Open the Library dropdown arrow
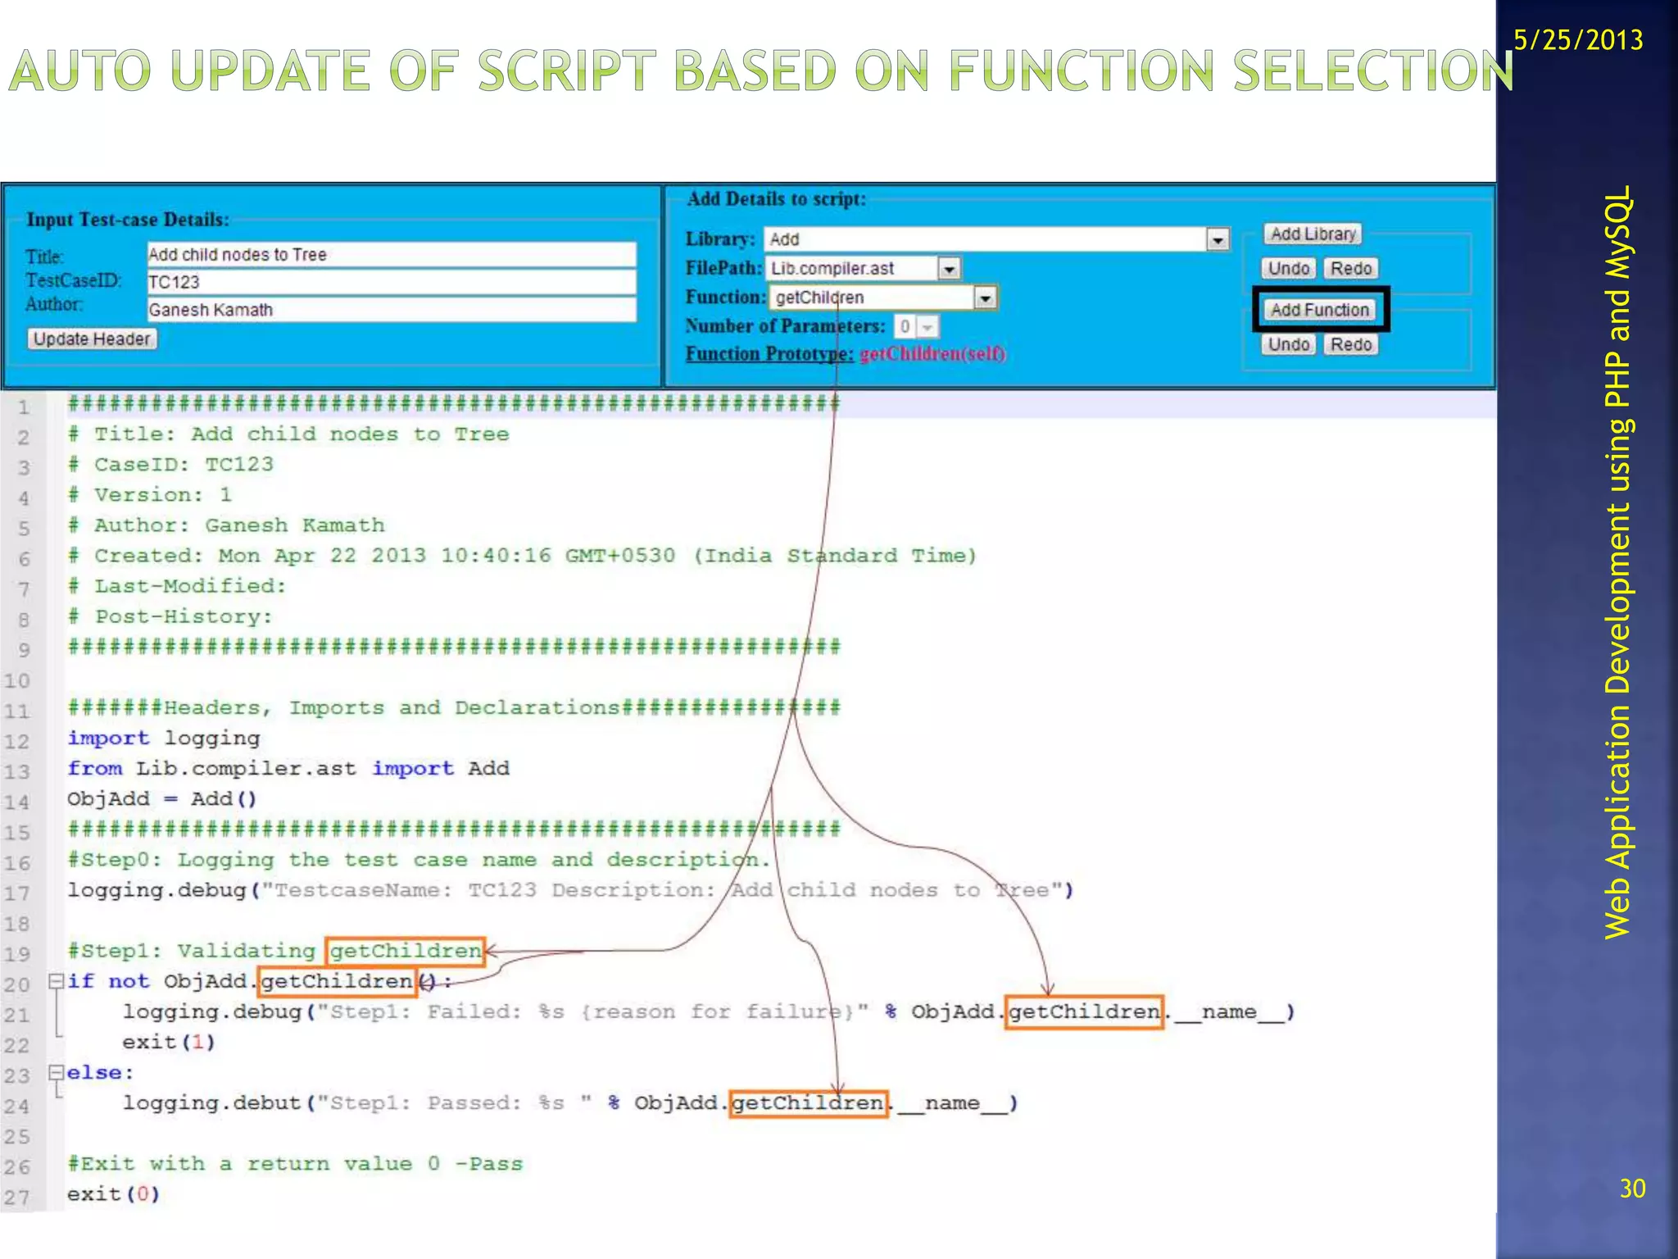Viewport: 1678px width, 1259px height. tap(1218, 239)
